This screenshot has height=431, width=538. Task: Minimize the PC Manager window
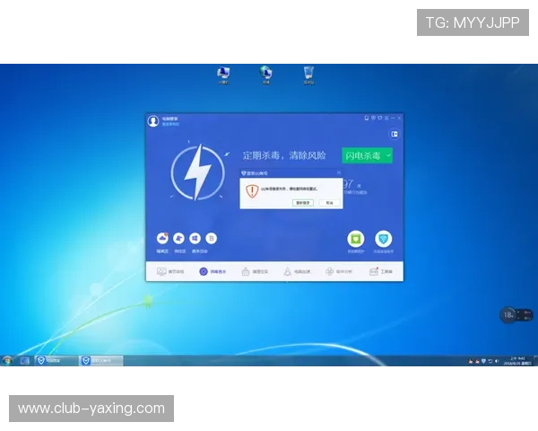[x=393, y=118]
